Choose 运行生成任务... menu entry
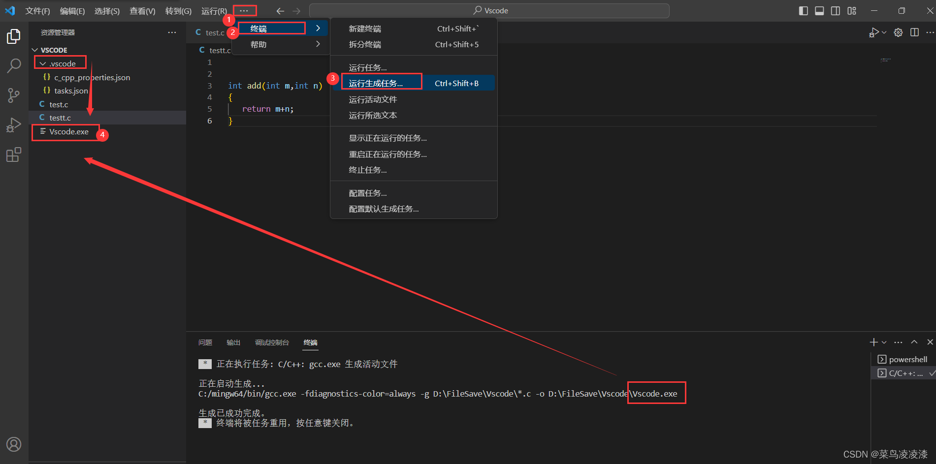936x464 pixels. click(x=414, y=83)
